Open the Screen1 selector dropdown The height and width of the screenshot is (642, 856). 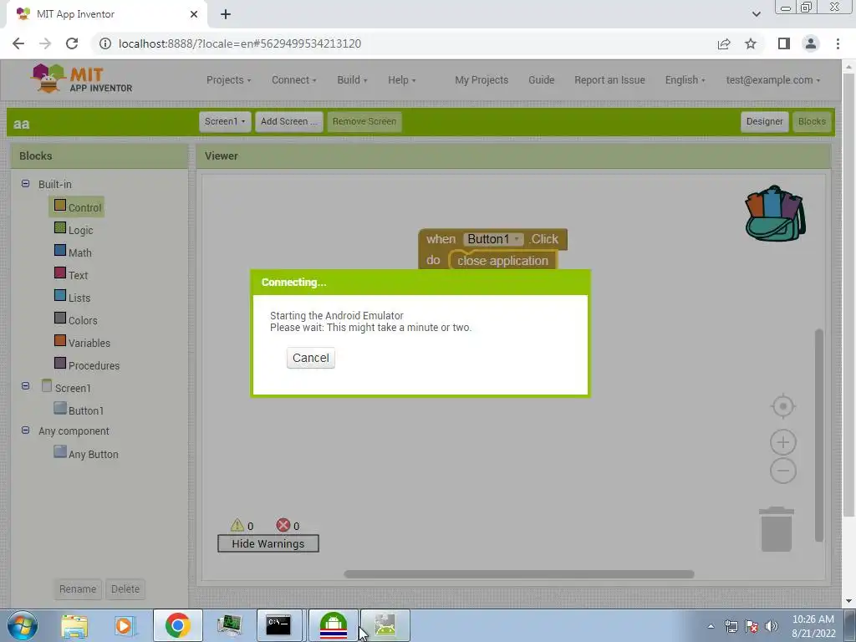pos(225,121)
